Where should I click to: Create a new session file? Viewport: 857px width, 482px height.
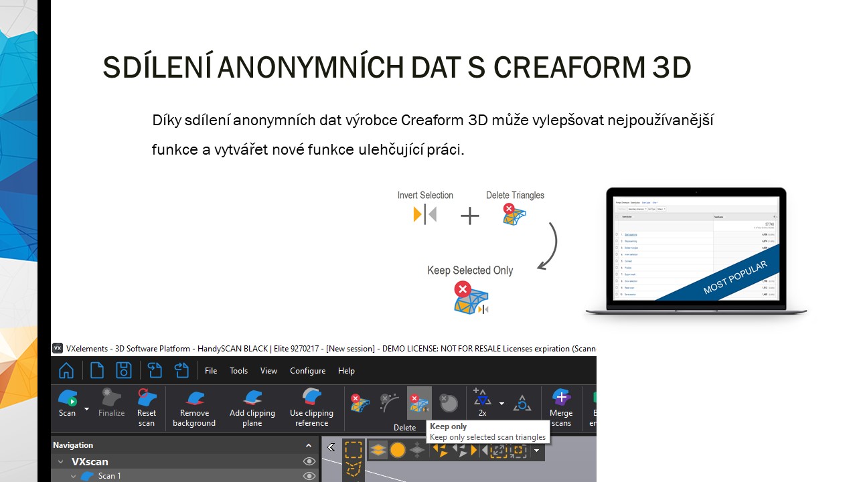coord(97,370)
